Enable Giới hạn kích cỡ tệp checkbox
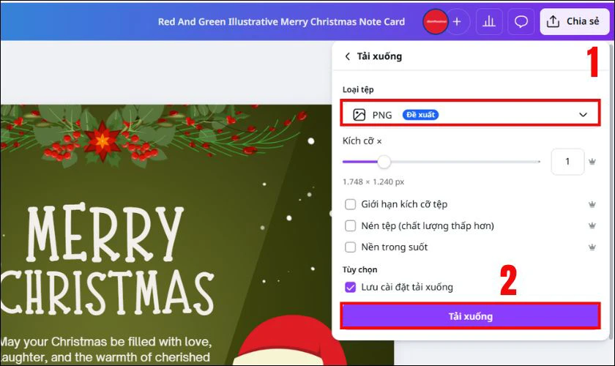The image size is (615, 366). (350, 204)
